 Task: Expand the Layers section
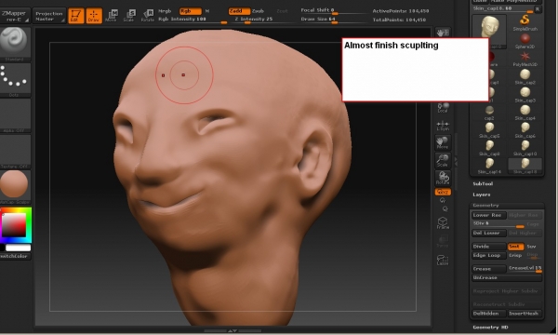point(482,194)
